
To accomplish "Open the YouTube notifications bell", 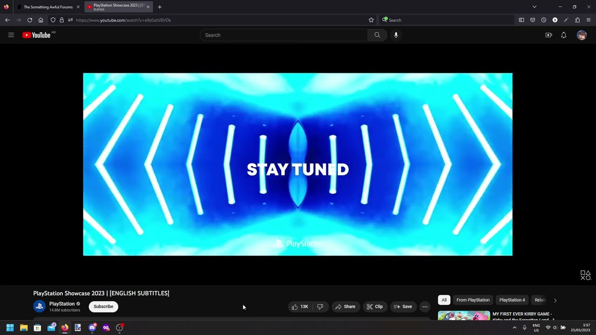I will 563,35.
